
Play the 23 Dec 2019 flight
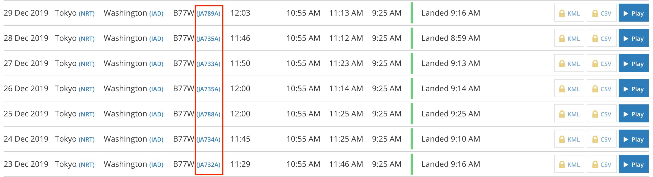(633, 164)
